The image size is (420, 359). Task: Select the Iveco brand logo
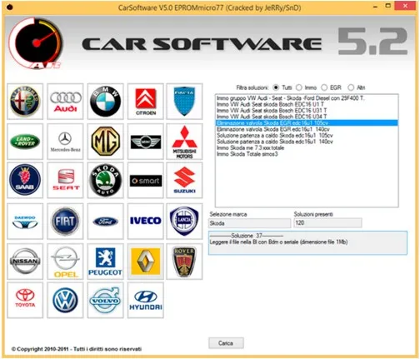click(146, 221)
